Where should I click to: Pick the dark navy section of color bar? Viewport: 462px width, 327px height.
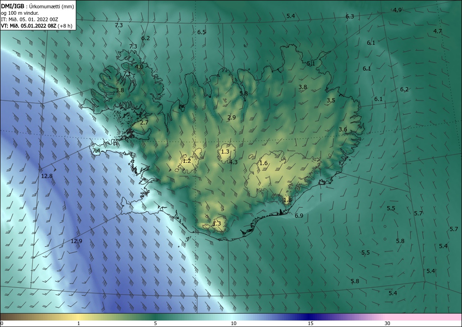click(310, 317)
